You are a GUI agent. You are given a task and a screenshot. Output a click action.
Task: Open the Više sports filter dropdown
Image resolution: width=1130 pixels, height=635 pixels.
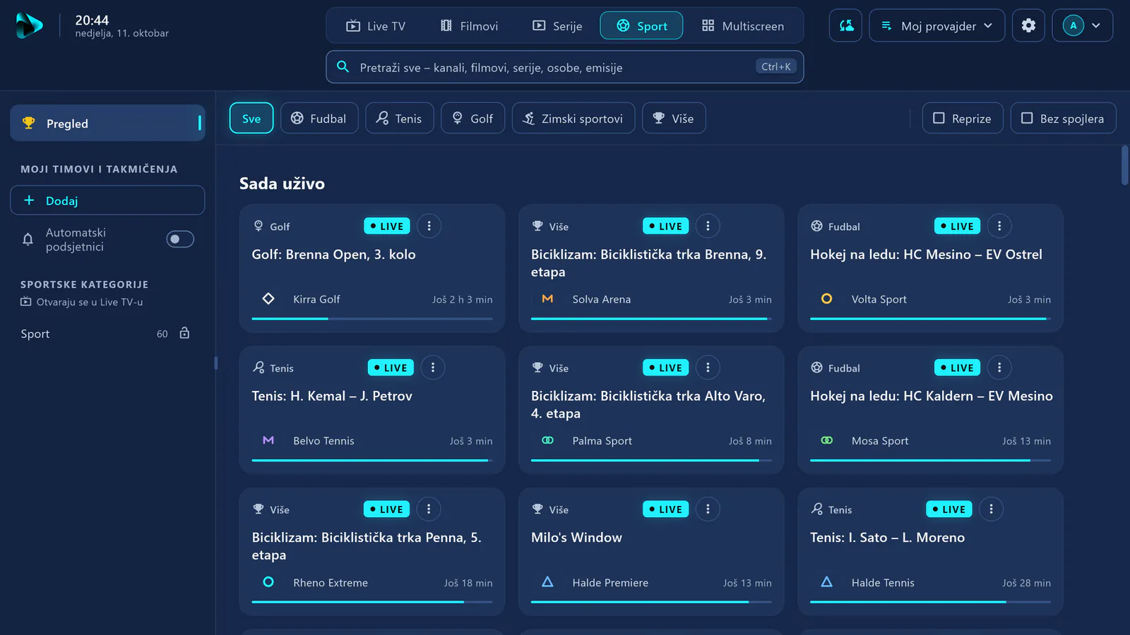coord(674,119)
